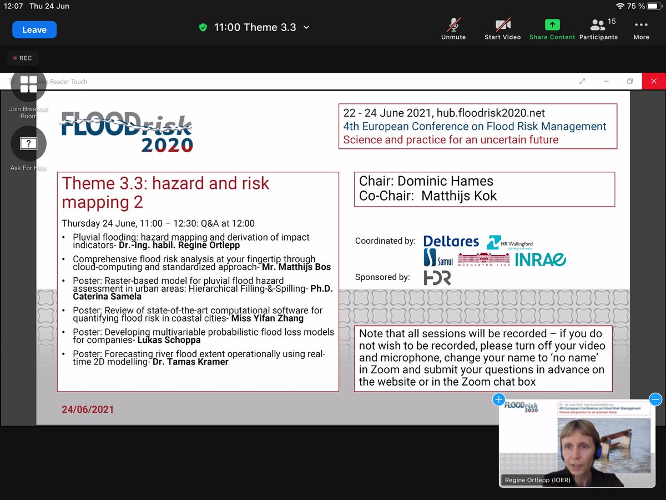View the 15 Participants list

[598, 28]
